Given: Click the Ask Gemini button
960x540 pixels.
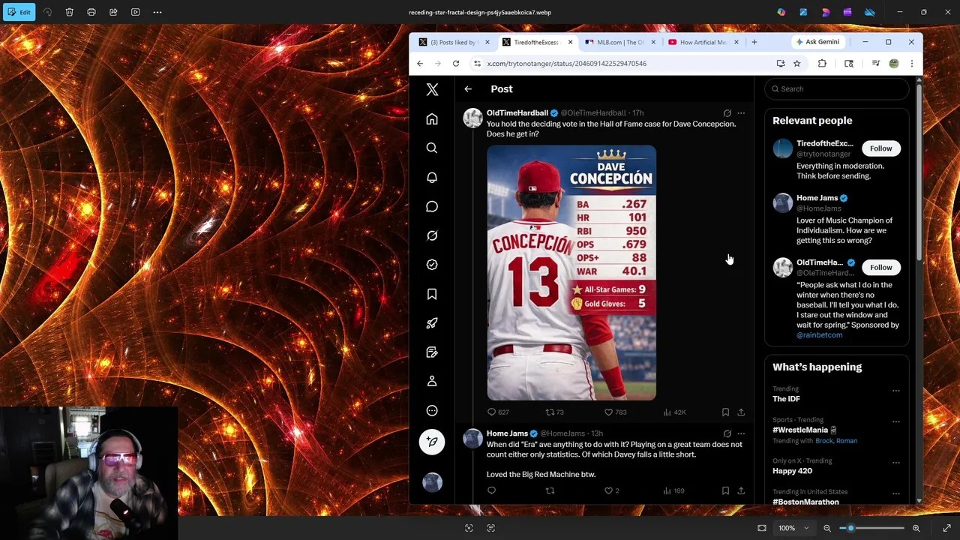Looking at the screenshot, I should [x=817, y=42].
